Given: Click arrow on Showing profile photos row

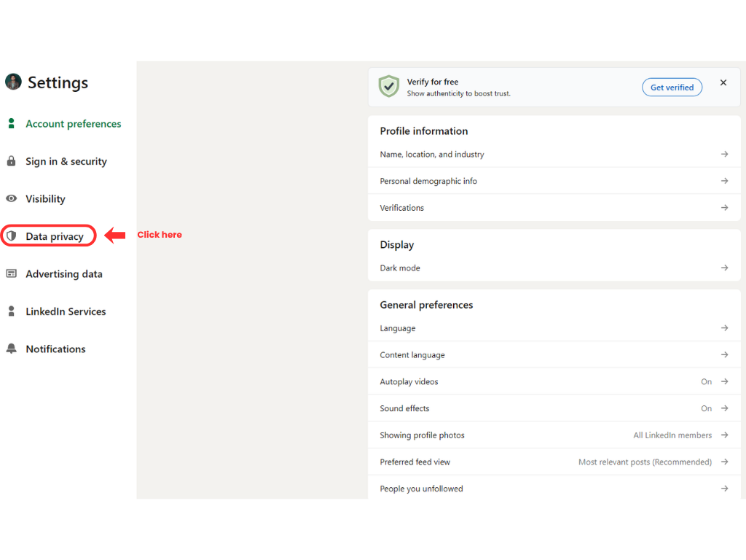Looking at the screenshot, I should (724, 435).
